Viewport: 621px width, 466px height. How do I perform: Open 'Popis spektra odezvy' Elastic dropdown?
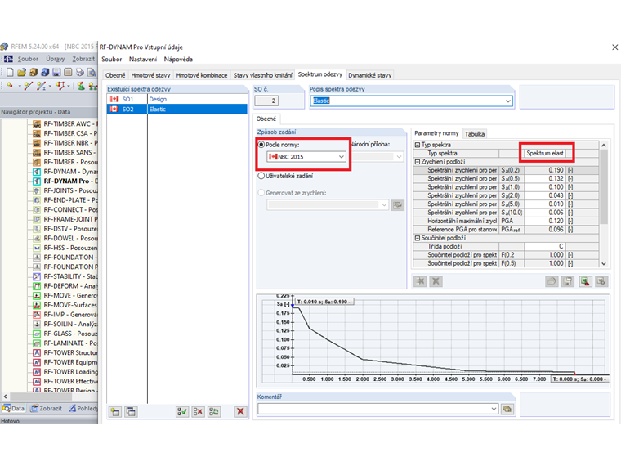[507, 101]
